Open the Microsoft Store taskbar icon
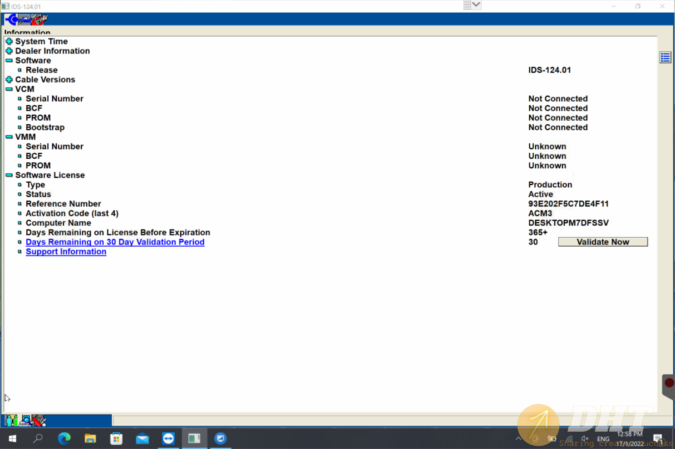Screen dimensions: 675x449 [116, 439]
